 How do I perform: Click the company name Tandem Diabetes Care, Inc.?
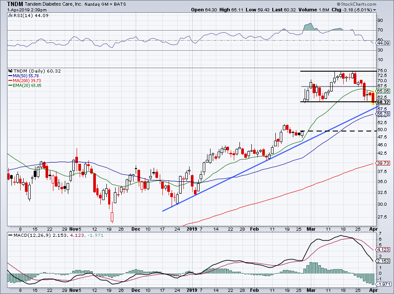[x=54, y=4]
